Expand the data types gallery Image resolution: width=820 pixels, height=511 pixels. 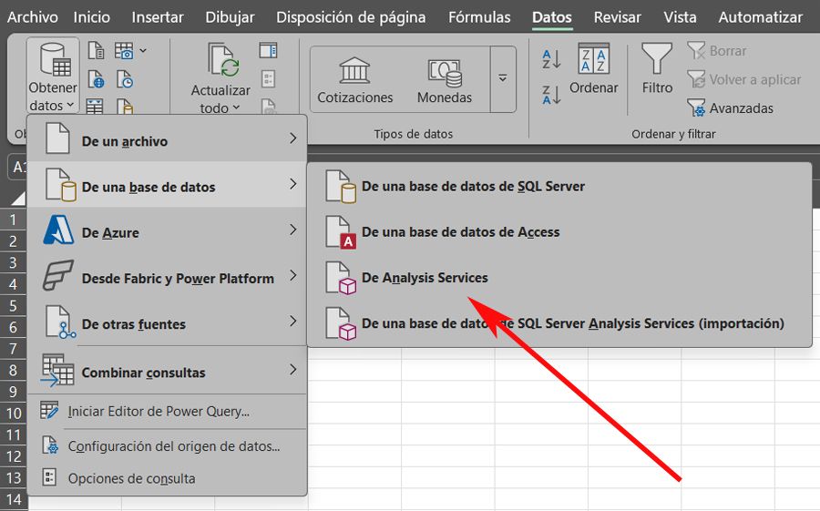tap(503, 78)
